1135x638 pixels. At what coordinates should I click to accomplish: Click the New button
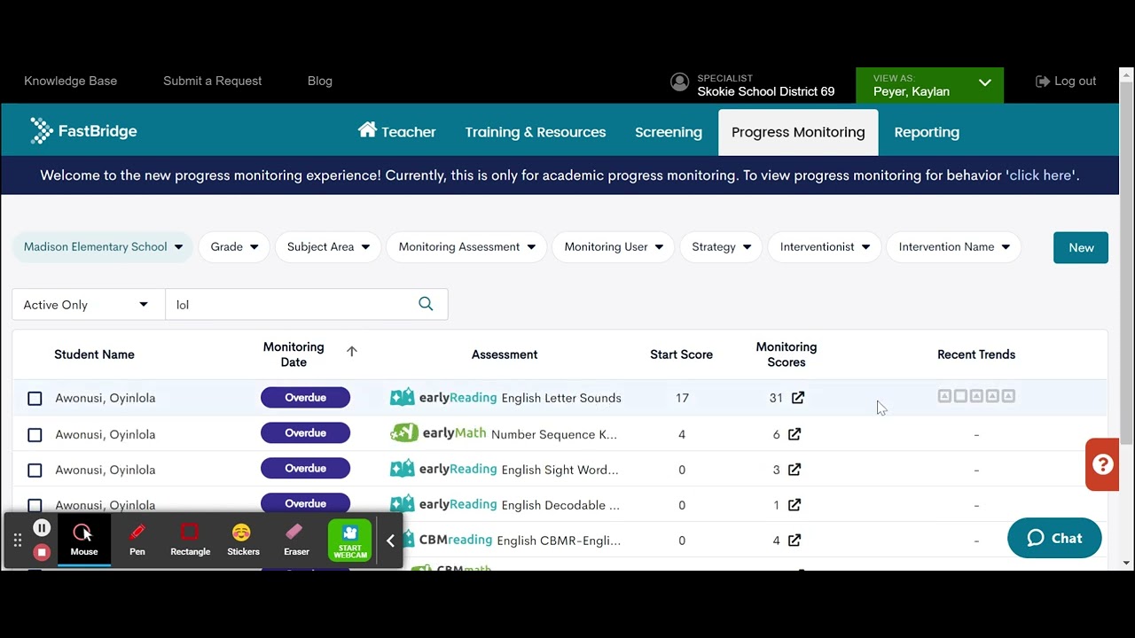point(1081,247)
